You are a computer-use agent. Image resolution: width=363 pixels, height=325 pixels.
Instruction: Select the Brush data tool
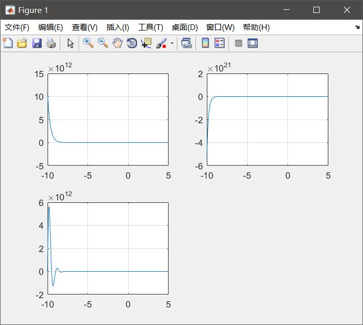click(161, 43)
